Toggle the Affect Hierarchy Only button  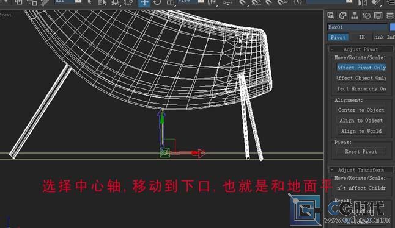click(361, 88)
